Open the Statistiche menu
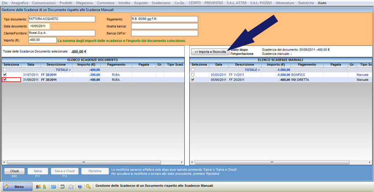The width and height of the screenshot is (374, 192). 306,3
